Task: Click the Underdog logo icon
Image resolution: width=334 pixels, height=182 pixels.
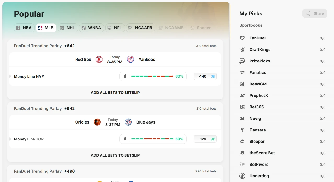Action: tap(242, 176)
